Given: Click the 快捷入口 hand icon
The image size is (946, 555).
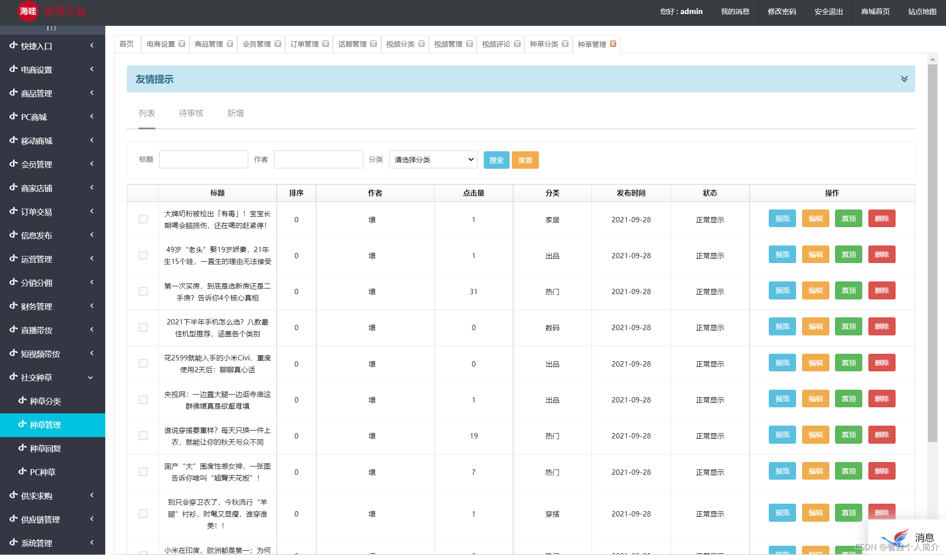Looking at the screenshot, I should [x=14, y=45].
